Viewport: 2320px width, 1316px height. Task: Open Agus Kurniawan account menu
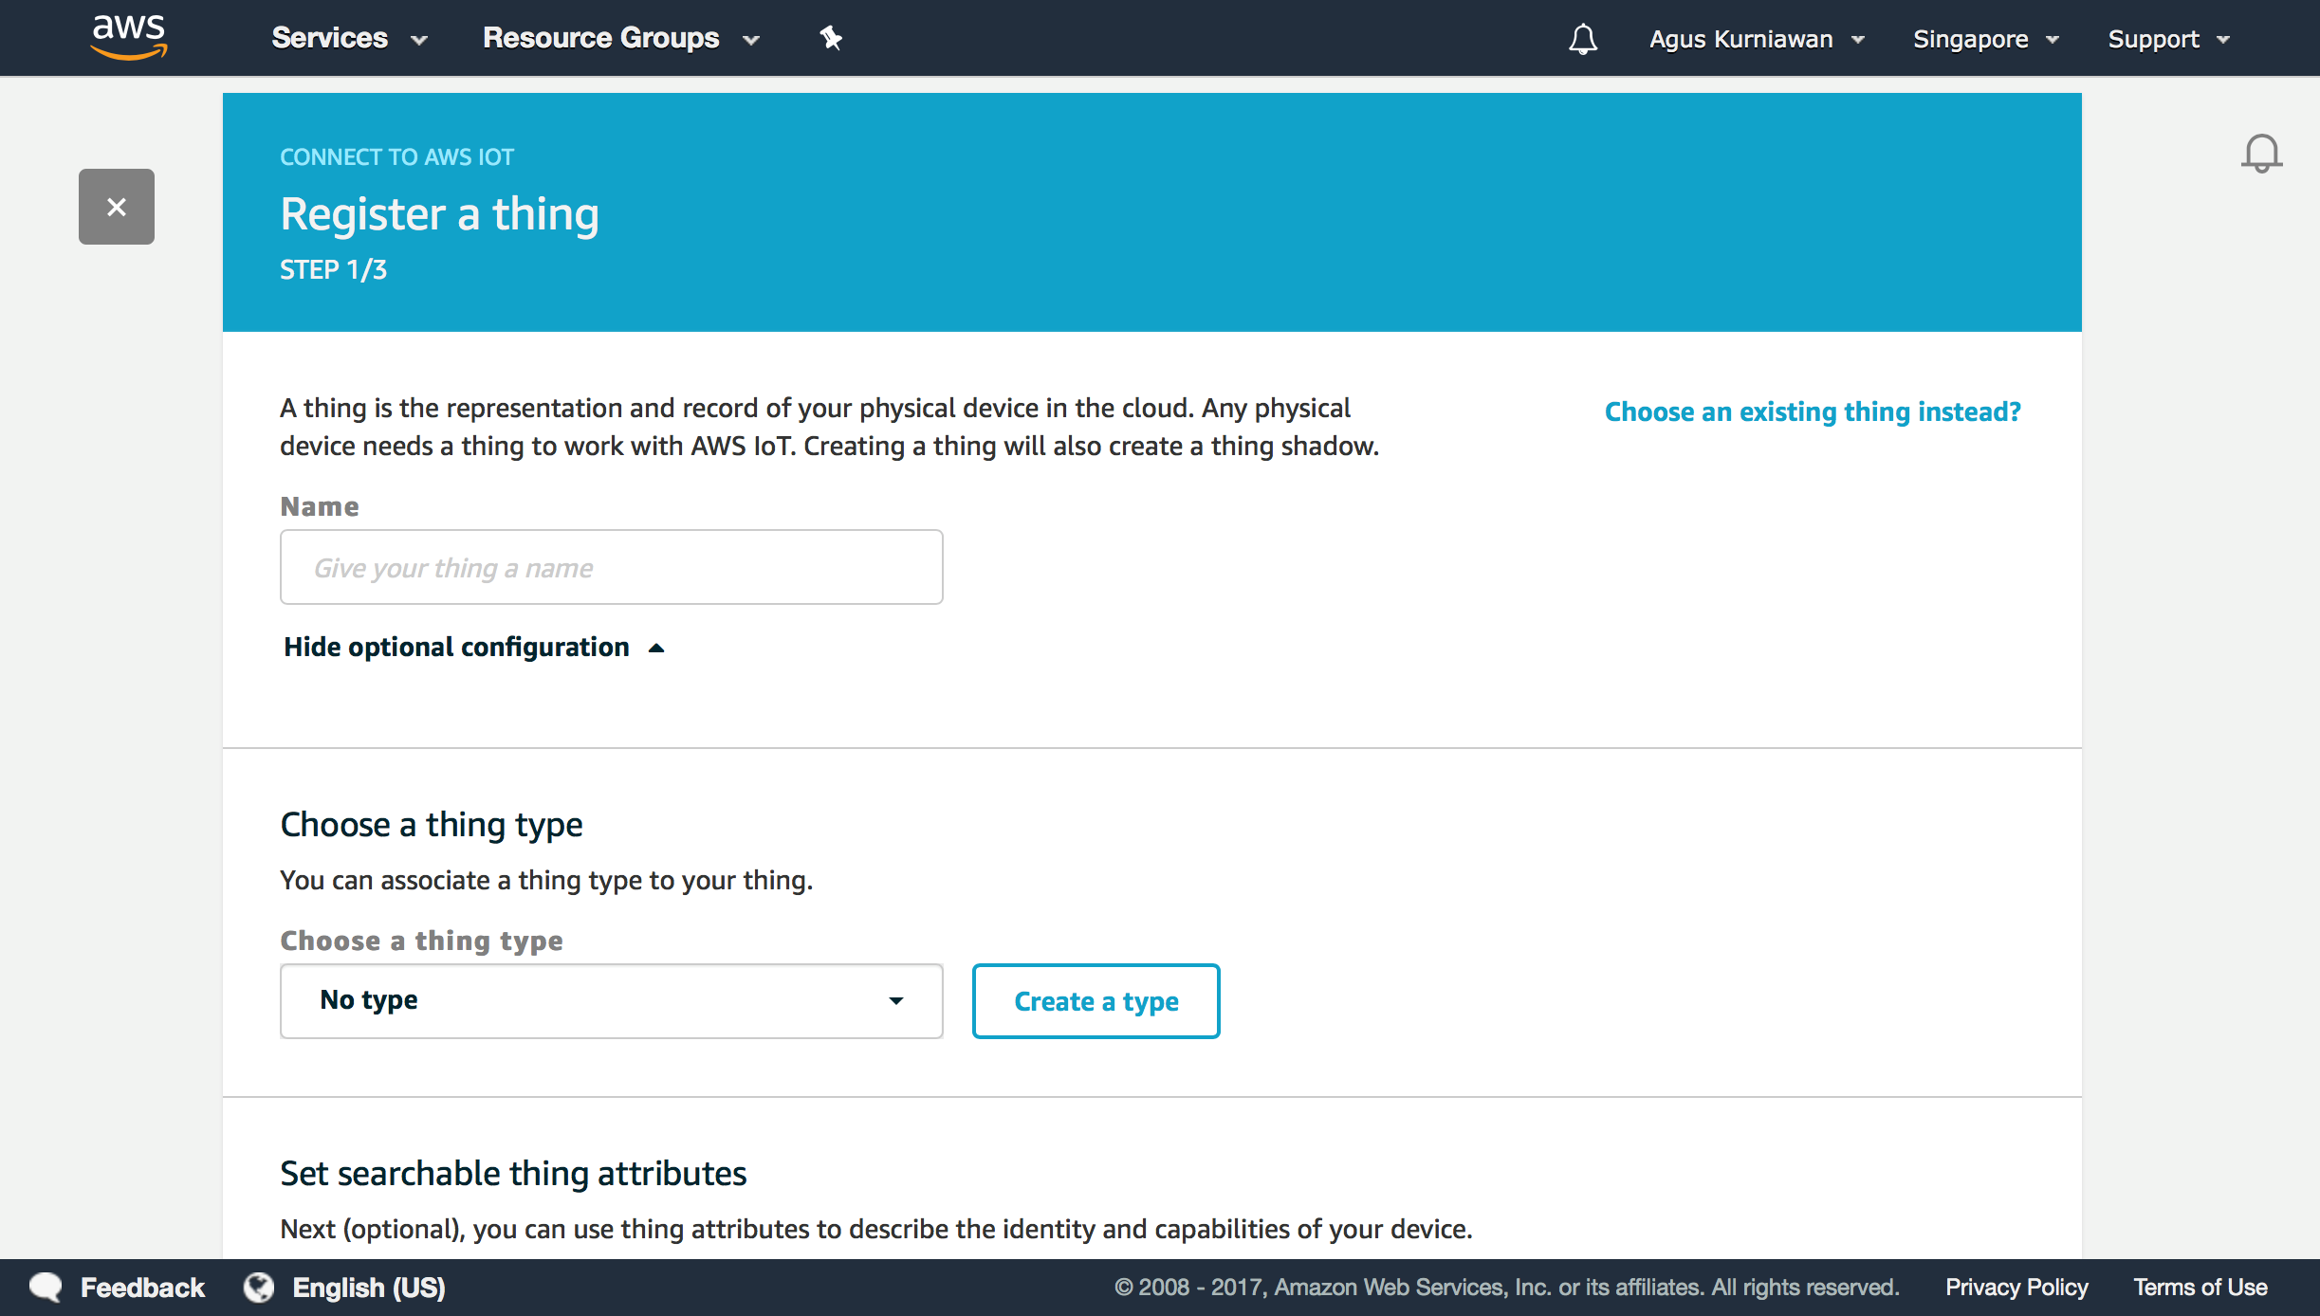(1757, 39)
